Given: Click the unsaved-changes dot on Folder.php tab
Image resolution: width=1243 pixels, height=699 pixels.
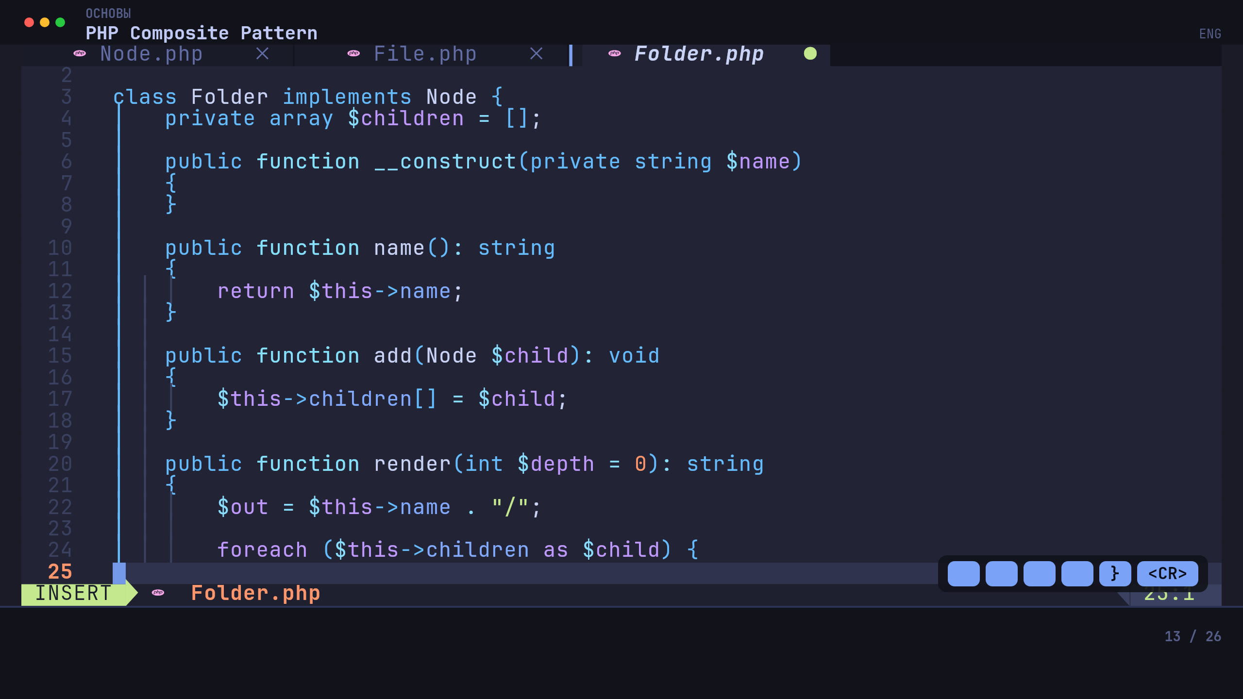Looking at the screenshot, I should [x=810, y=53].
